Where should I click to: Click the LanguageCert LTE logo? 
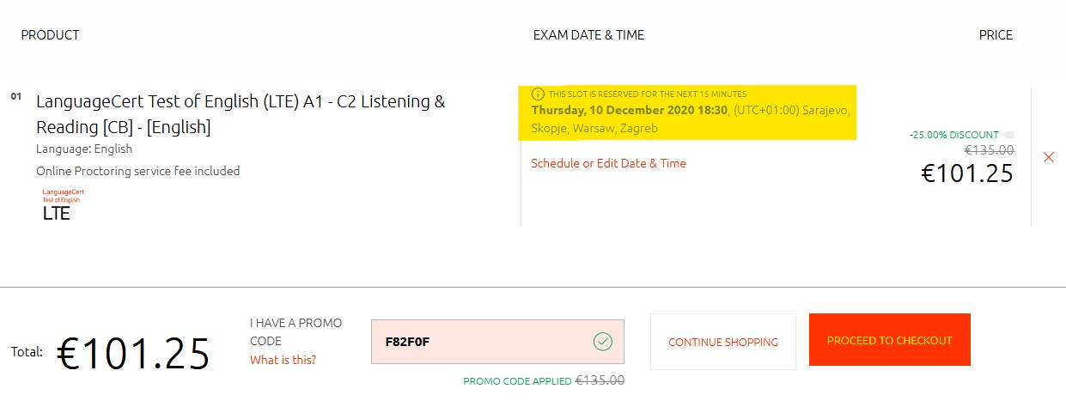pyautogui.click(x=64, y=204)
